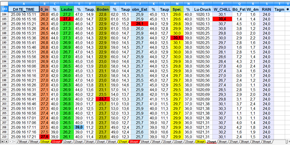Click the RAIN header cell

coord(266,9)
